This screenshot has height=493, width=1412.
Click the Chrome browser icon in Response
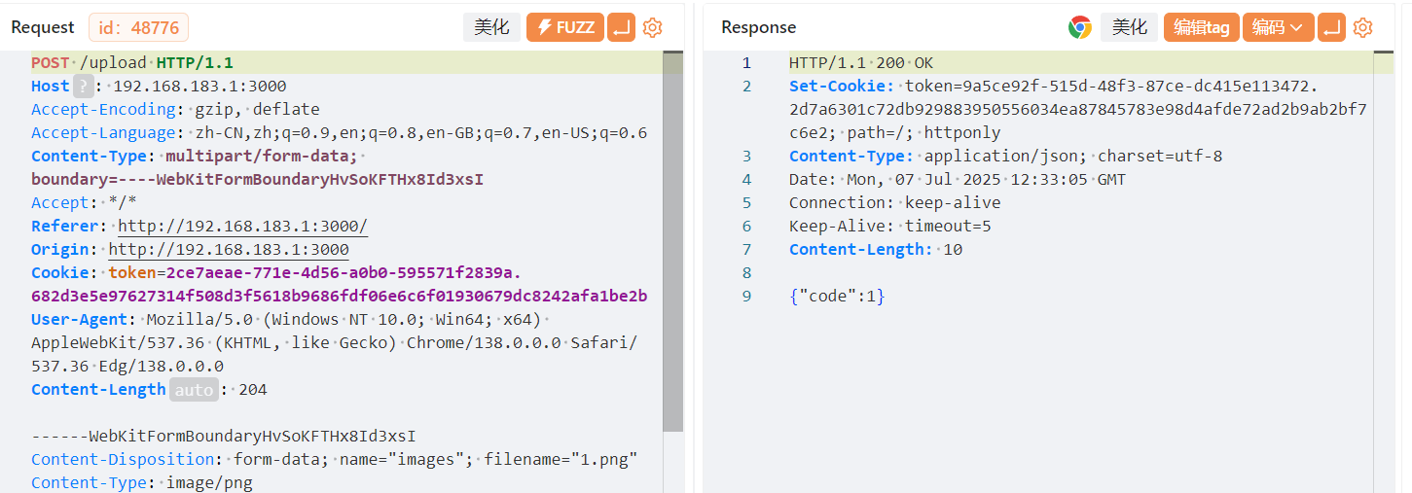(1079, 27)
